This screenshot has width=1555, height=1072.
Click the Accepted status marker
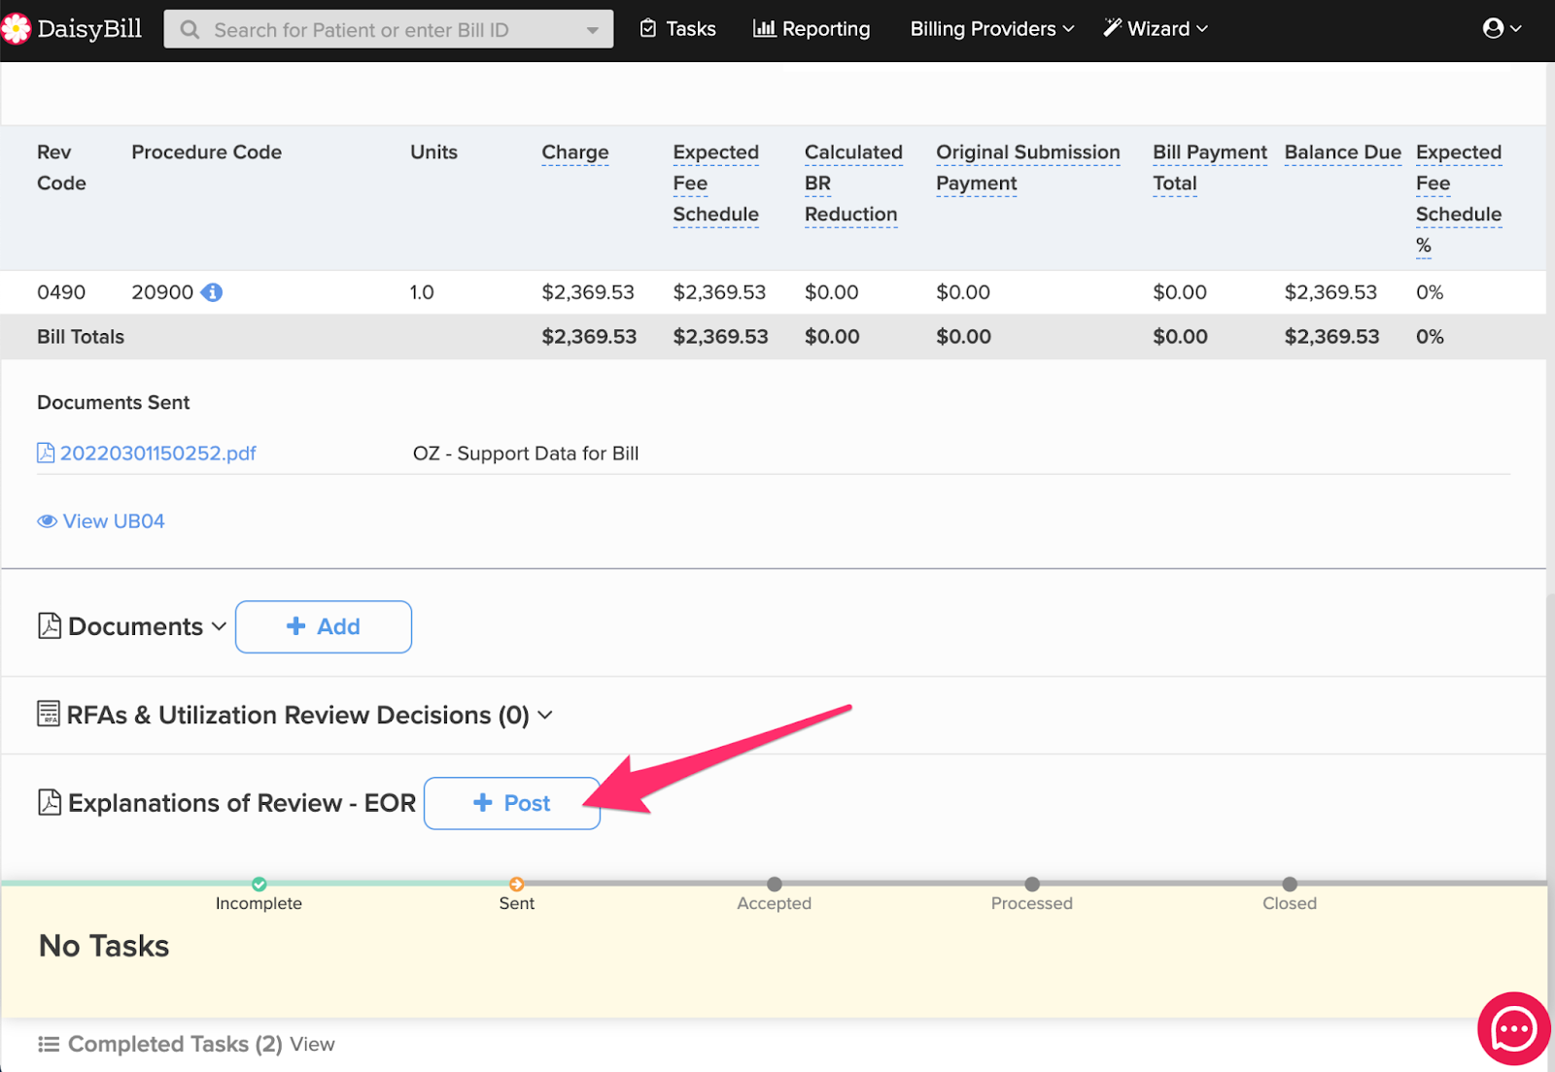775,885
